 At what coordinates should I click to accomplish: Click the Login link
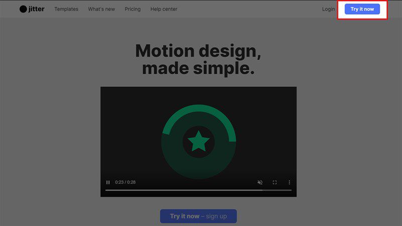(329, 9)
